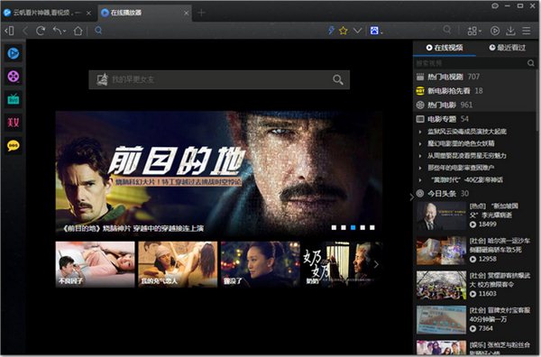Switch to the 云帆看片神器 tab
Viewport: 541px width, 357px height.
[x=47, y=13]
